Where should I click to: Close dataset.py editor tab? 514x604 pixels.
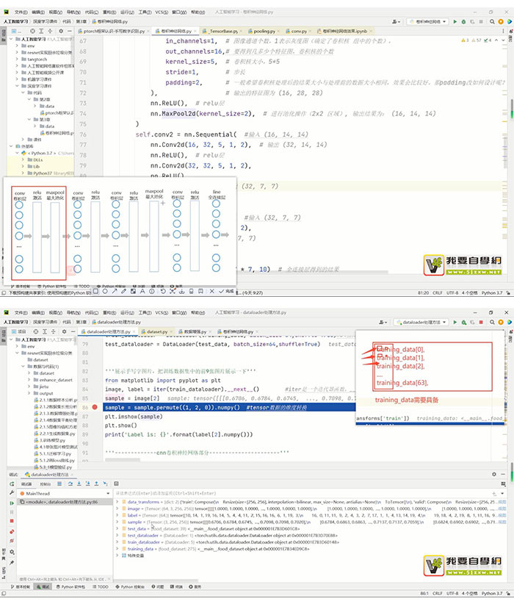click(x=170, y=331)
